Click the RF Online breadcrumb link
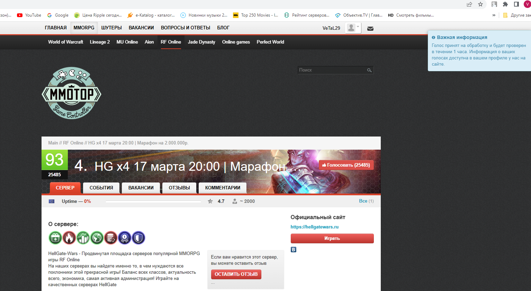This screenshot has height=291, width=531. 73,143
